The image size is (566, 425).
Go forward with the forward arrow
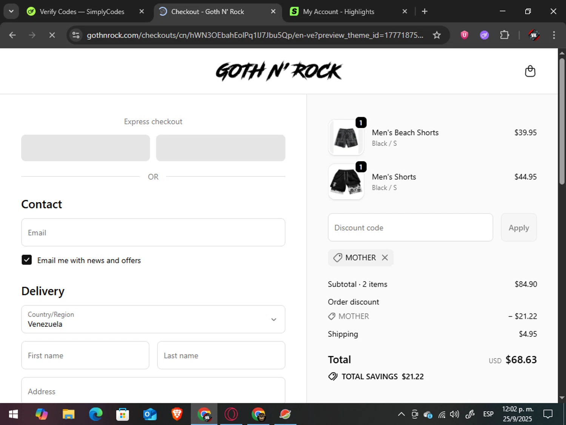click(x=32, y=35)
